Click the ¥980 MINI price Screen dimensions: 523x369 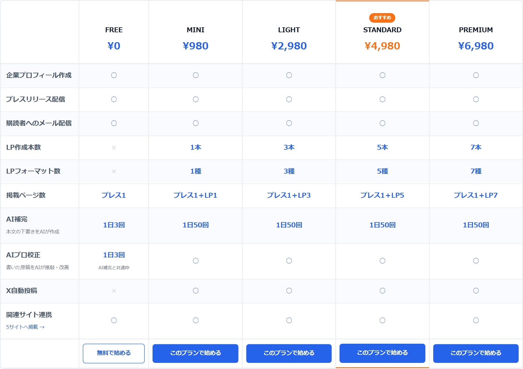tap(196, 46)
